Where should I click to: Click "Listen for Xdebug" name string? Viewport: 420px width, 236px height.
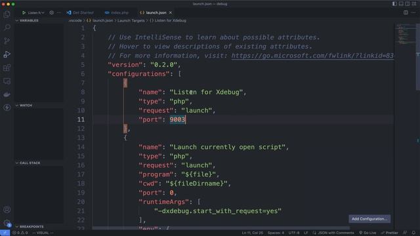206,92
